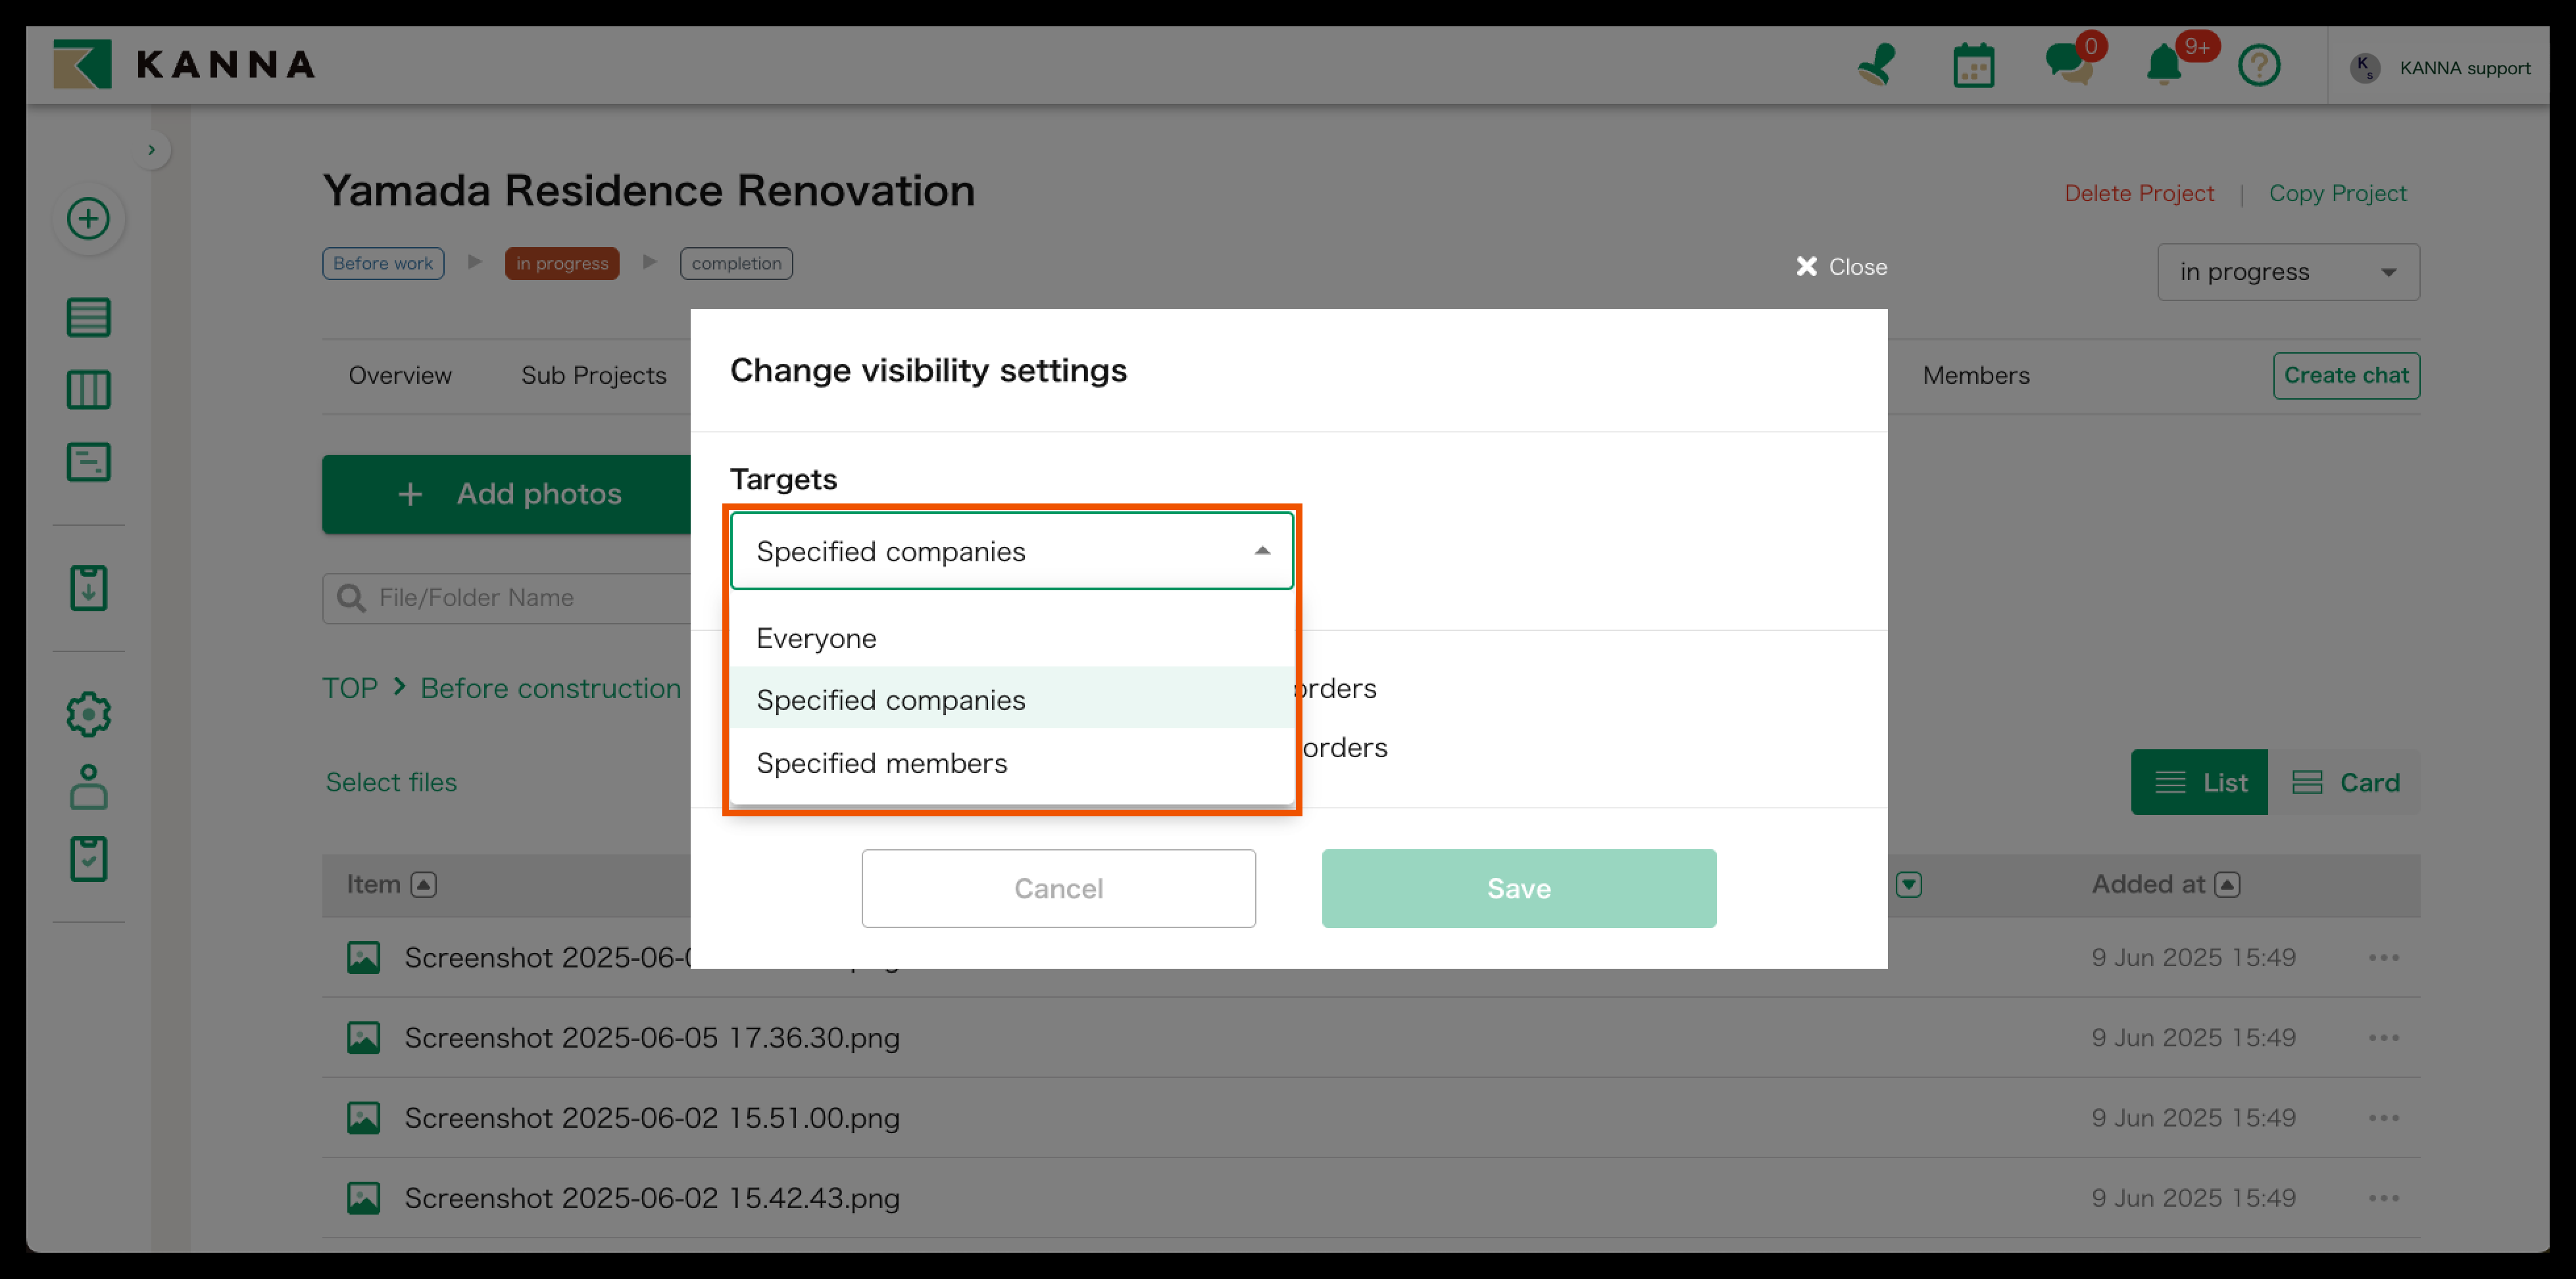This screenshot has height=1279, width=2576.
Task: Open the calendar icon in header
Action: (x=1973, y=67)
